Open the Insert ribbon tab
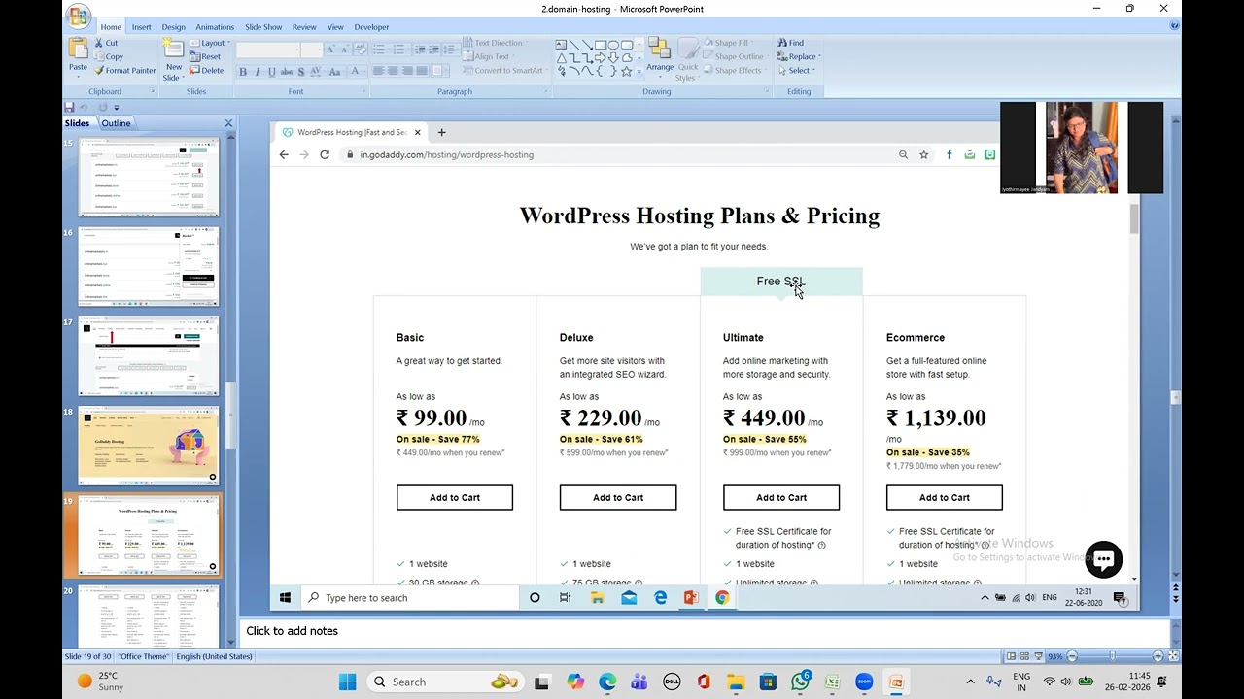This screenshot has height=699, width=1244. (x=142, y=27)
